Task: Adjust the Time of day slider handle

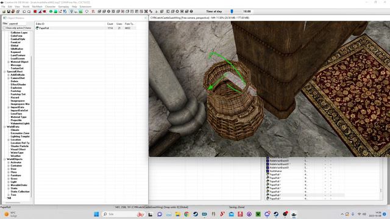Action: point(232,12)
